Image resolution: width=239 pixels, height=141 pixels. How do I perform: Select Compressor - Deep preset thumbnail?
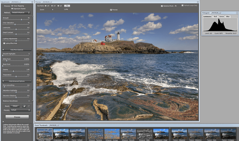(x=161, y=134)
